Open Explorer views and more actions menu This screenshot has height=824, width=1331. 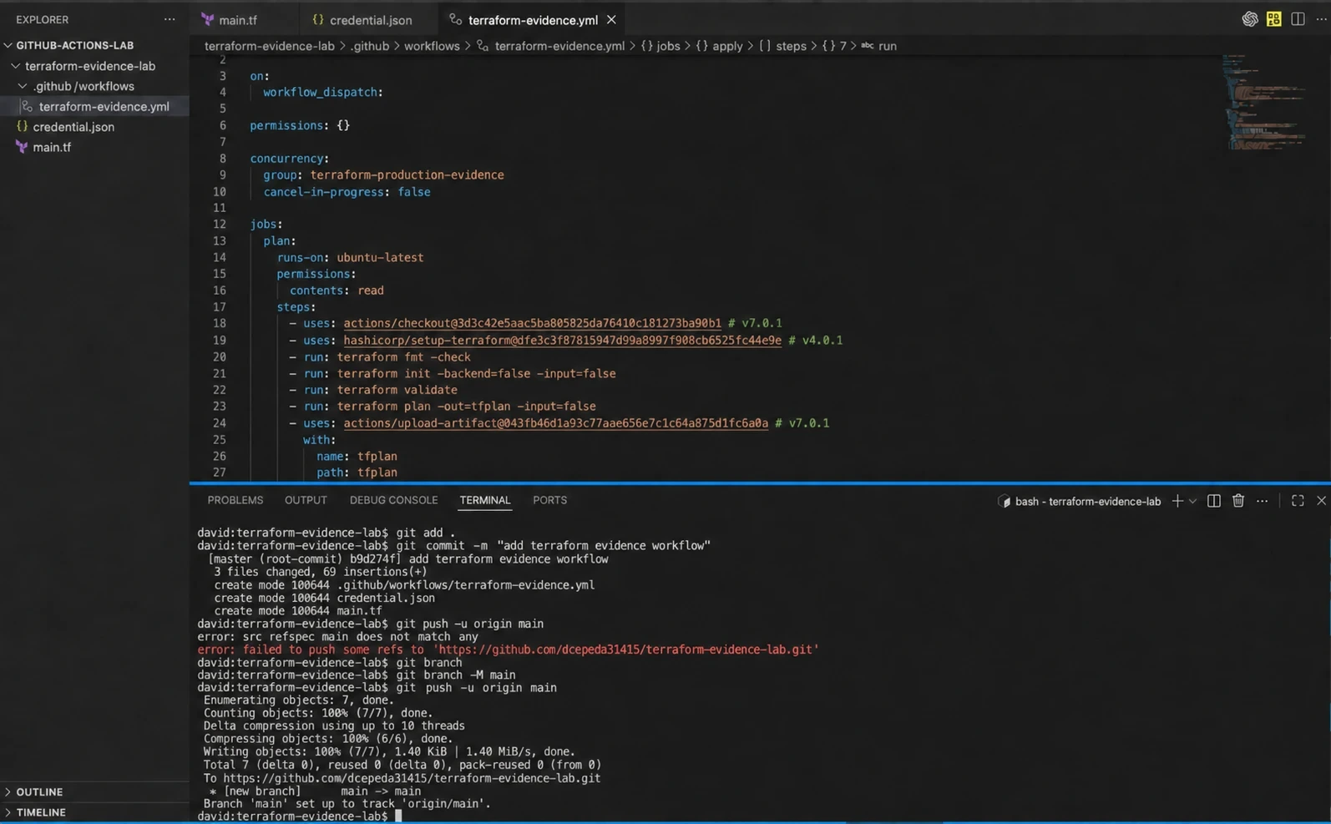tap(170, 19)
